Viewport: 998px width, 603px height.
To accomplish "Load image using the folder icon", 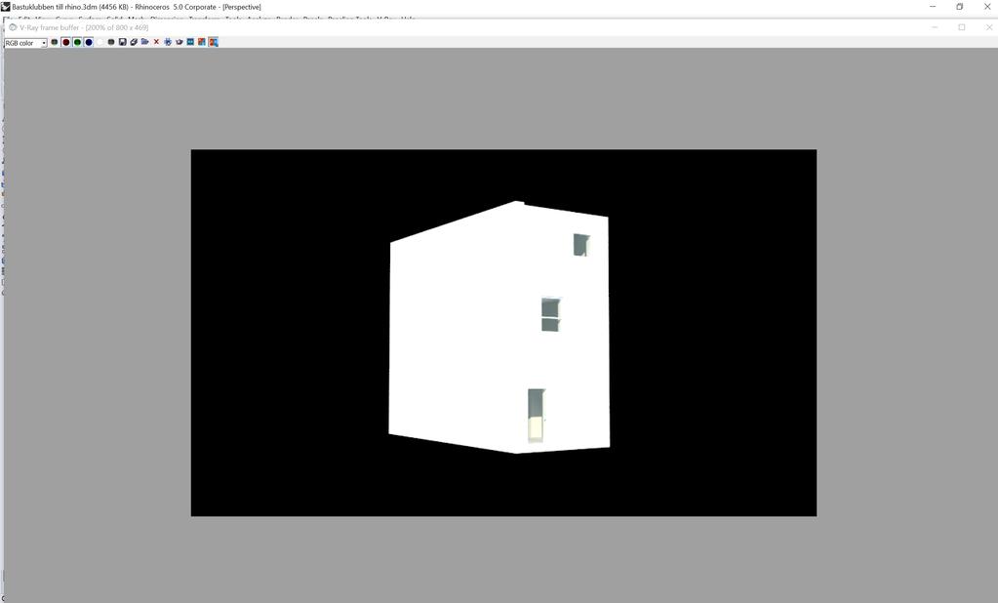I will click(145, 42).
